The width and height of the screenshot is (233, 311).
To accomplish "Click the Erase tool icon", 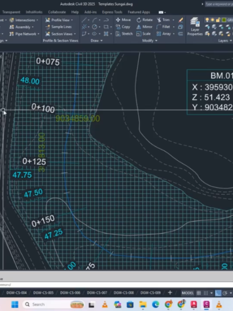I will 181,20.
